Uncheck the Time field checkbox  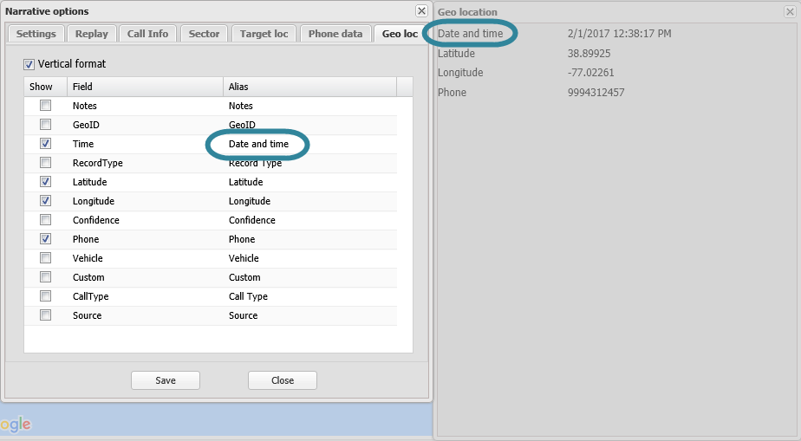point(45,144)
